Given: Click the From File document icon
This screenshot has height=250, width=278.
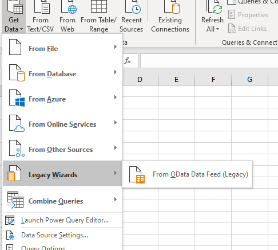Looking at the screenshot, I should pyautogui.click(x=15, y=47).
